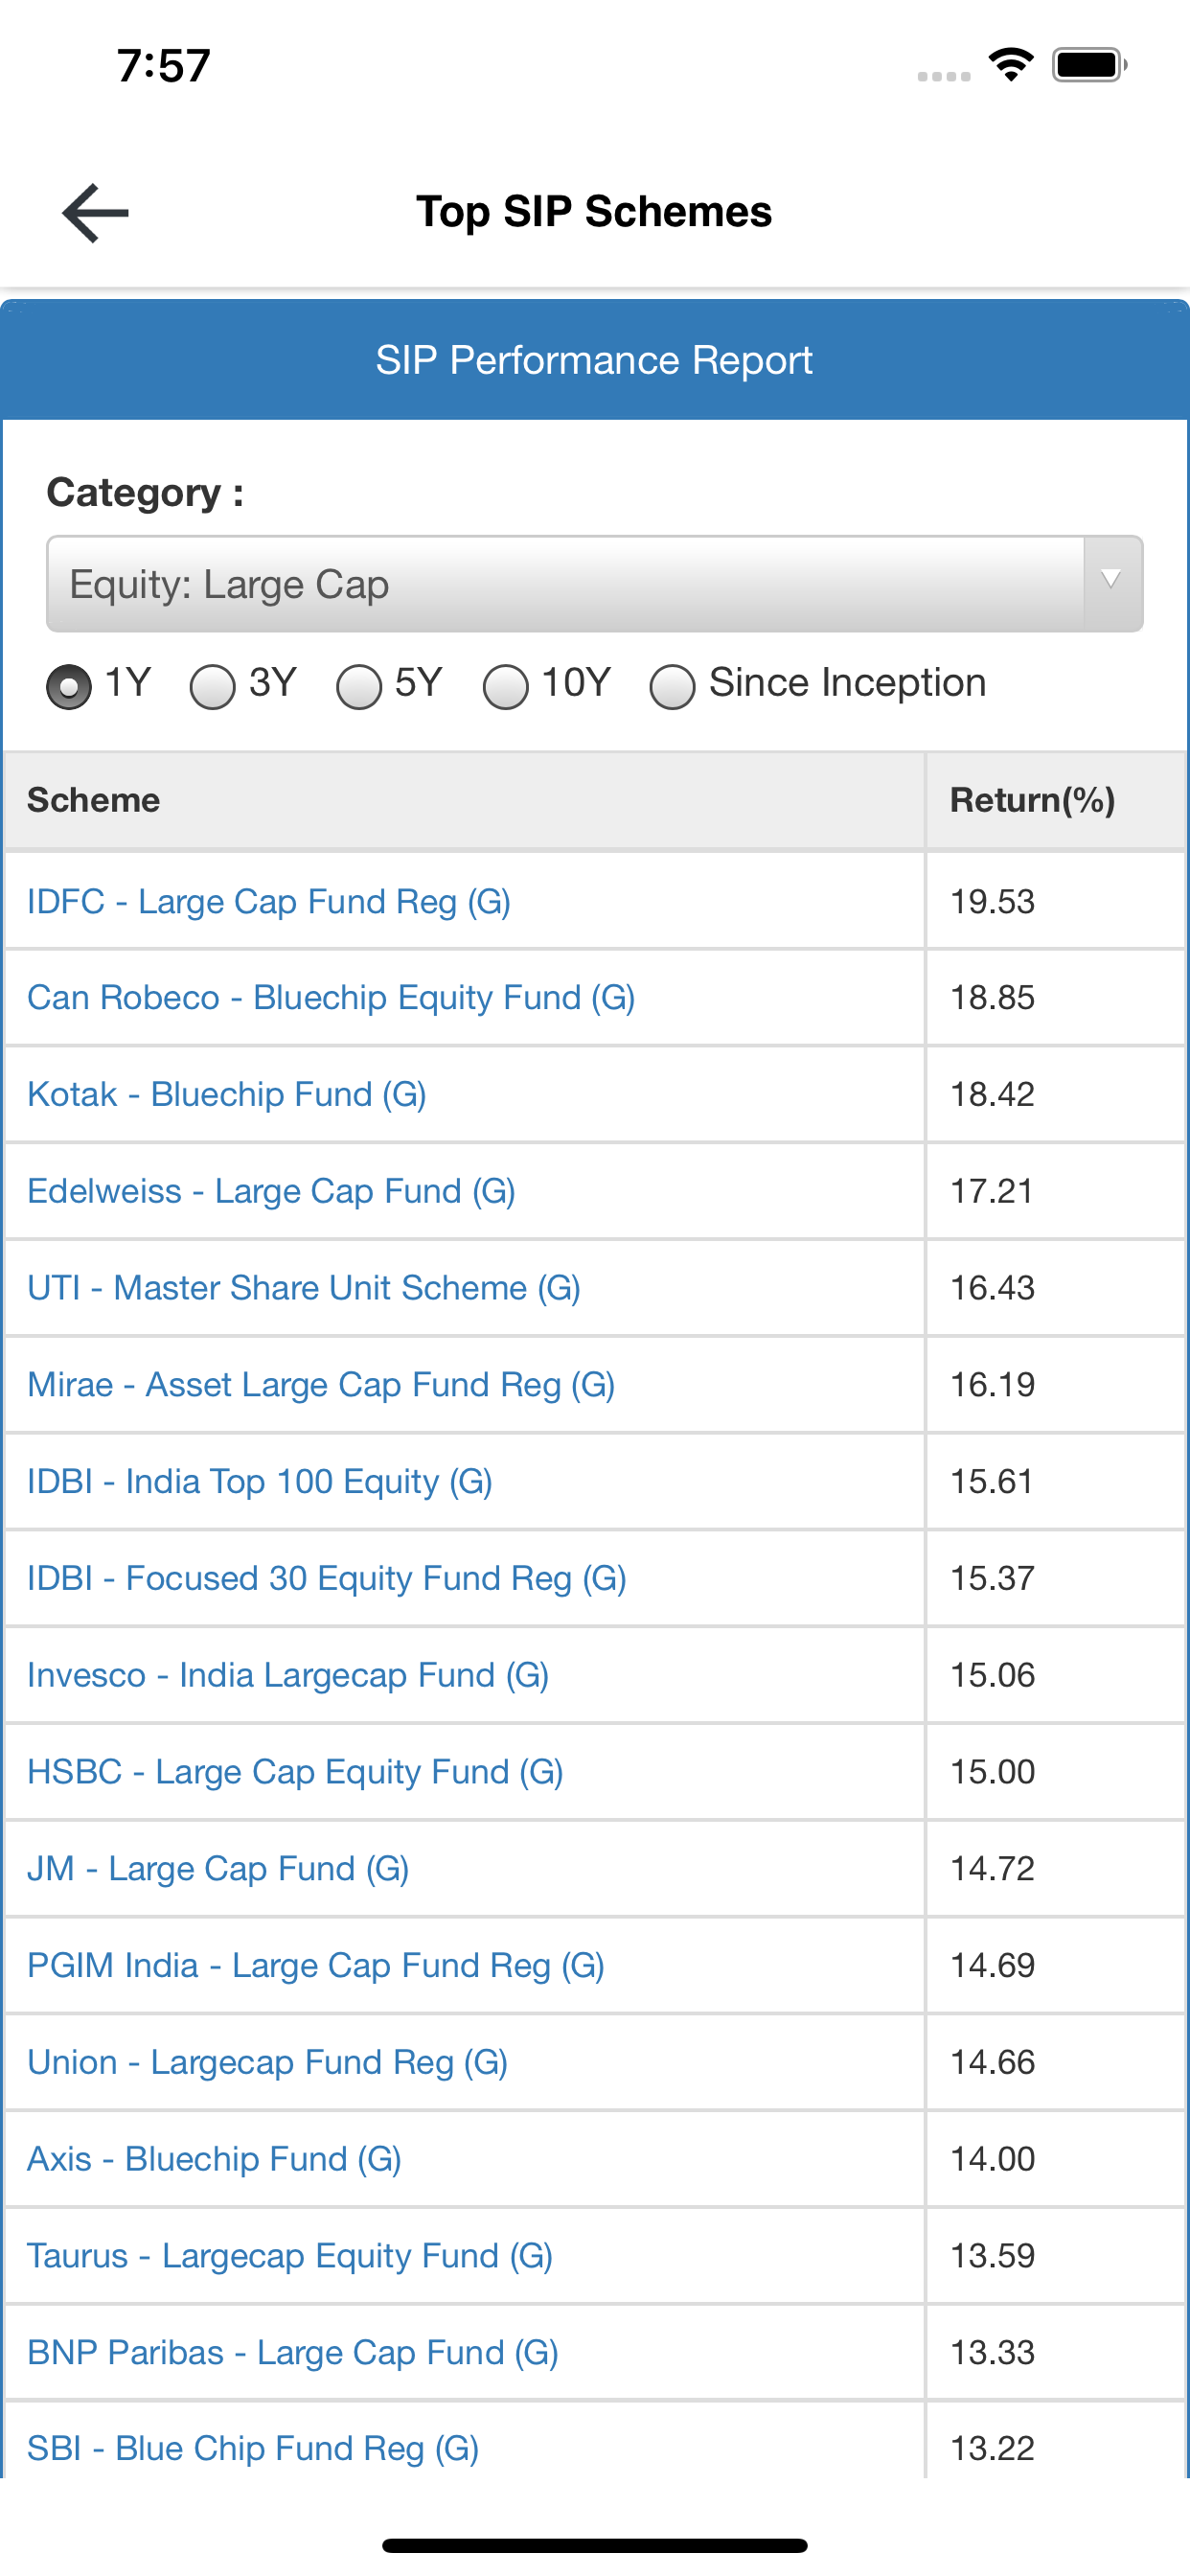Click the 15.06 return value

click(992, 1675)
